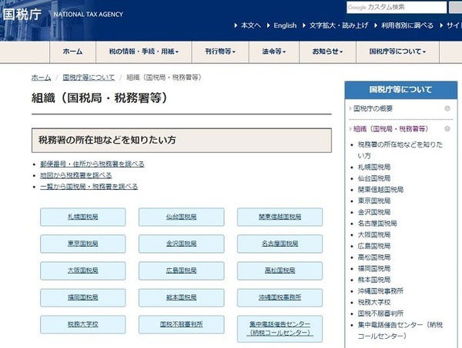The image size is (462, 348).
Task: Select the 金沢国税局 tile button
Action: (181, 244)
